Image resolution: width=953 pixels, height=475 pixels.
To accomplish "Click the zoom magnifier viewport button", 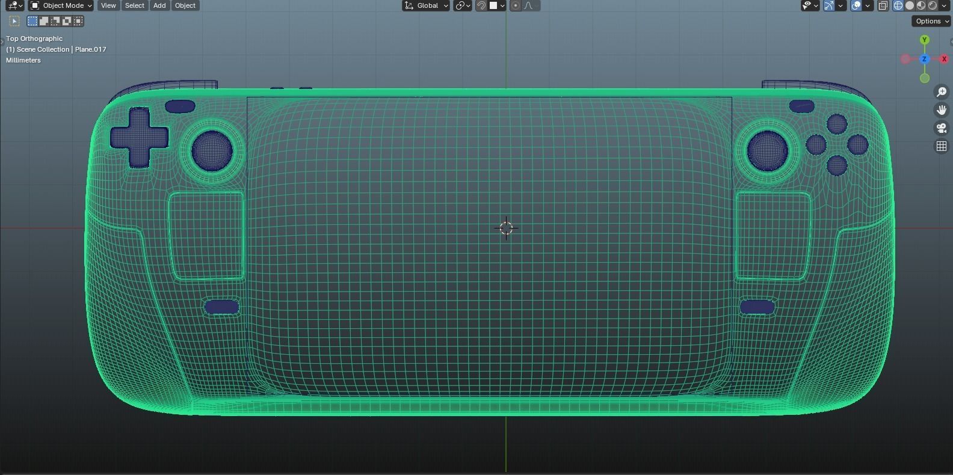I will click(x=942, y=92).
